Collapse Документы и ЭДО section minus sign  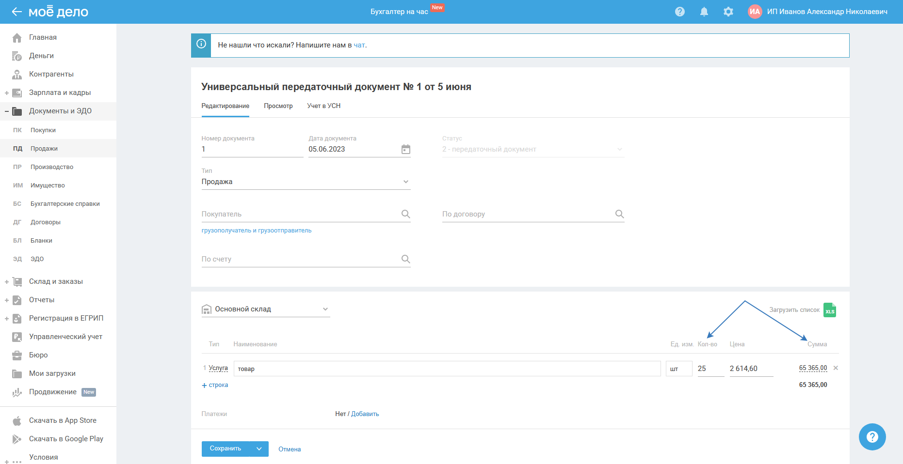pyautogui.click(x=7, y=111)
